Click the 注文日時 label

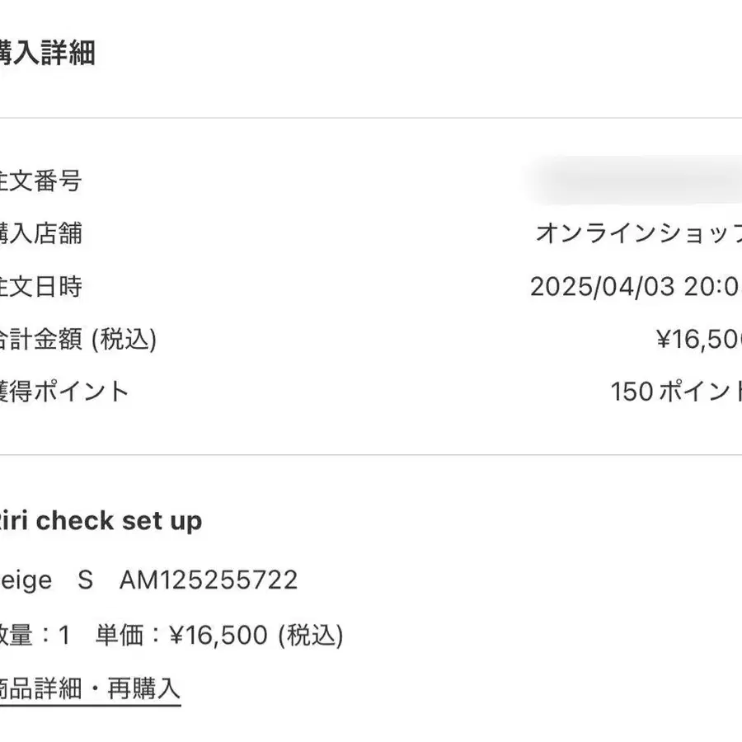[x=40, y=286]
